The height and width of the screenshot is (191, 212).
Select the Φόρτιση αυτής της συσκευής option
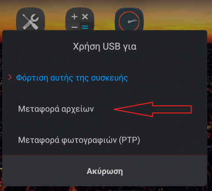click(x=72, y=78)
